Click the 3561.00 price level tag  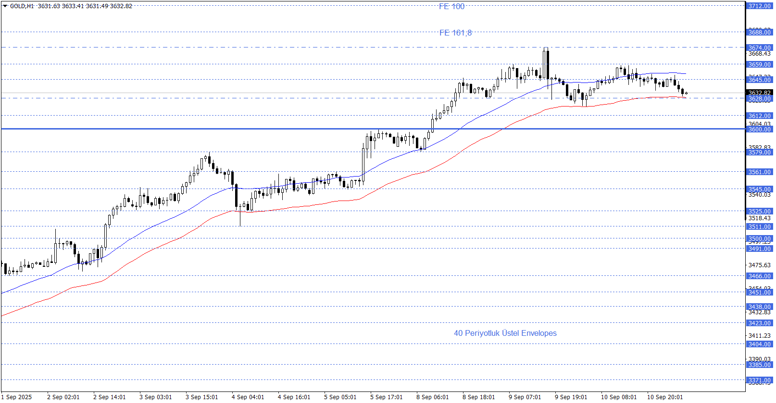759,172
